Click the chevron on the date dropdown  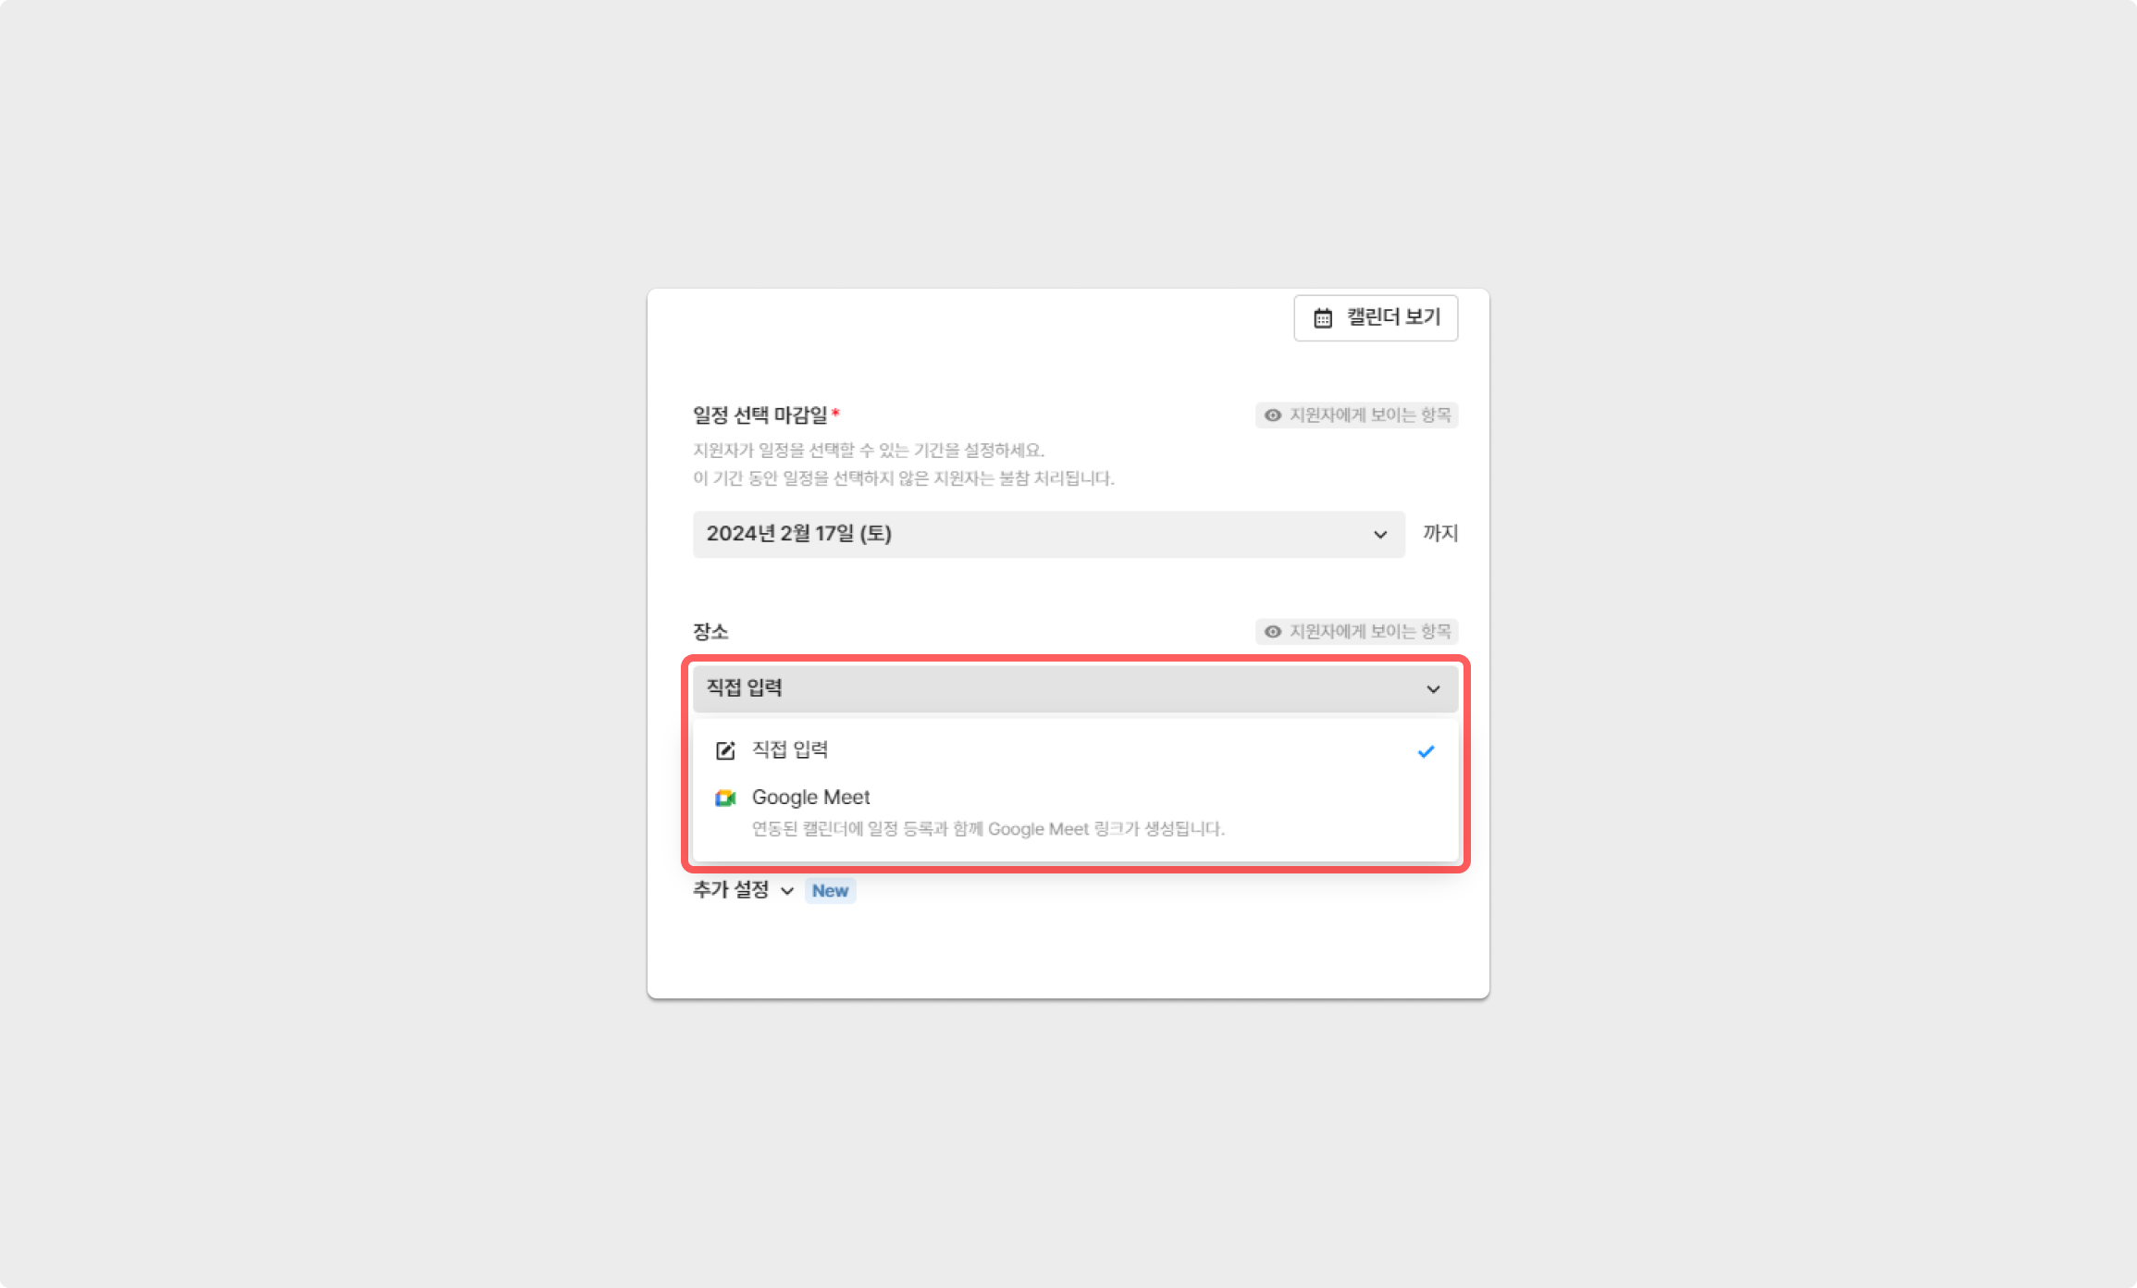coord(1380,535)
